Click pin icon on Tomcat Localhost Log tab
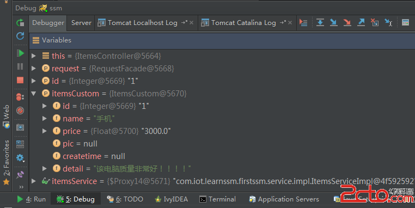The height and width of the screenshot is (208, 415). [184, 23]
